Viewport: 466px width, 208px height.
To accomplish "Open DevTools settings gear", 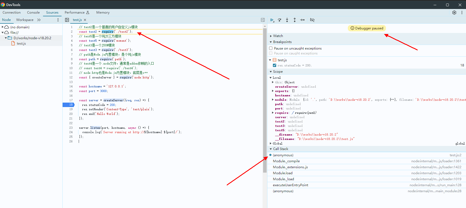I will pyautogui.click(x=454, y=13).
